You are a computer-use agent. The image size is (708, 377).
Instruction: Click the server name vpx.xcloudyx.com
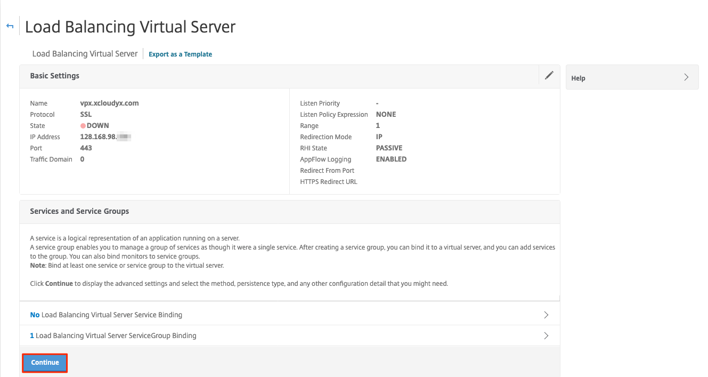pos(109,103)
